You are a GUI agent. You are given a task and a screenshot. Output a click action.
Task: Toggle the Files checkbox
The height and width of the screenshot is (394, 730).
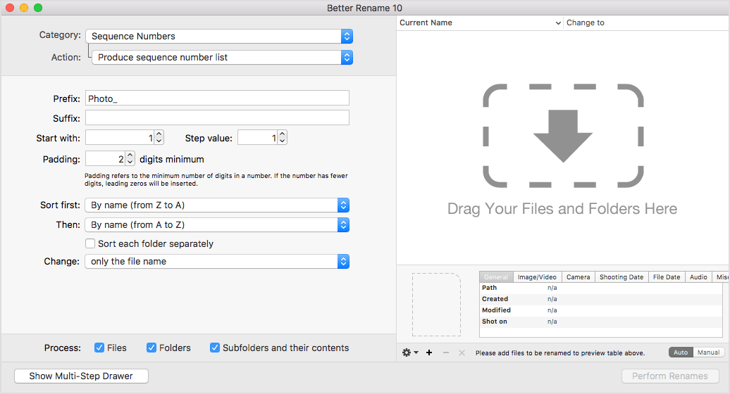click(x=99, y=348)
